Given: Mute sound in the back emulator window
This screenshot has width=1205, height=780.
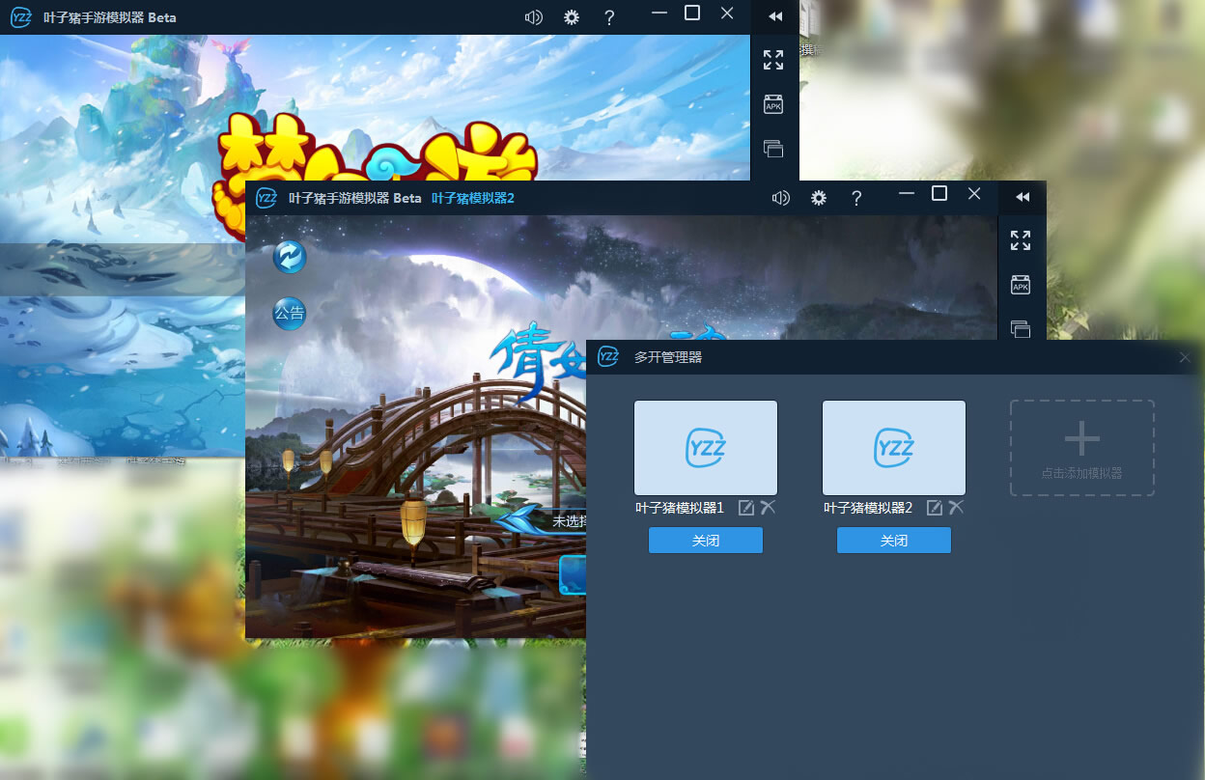Looking at the screenshot, I should pyautogui.click(x=533, y=17).
